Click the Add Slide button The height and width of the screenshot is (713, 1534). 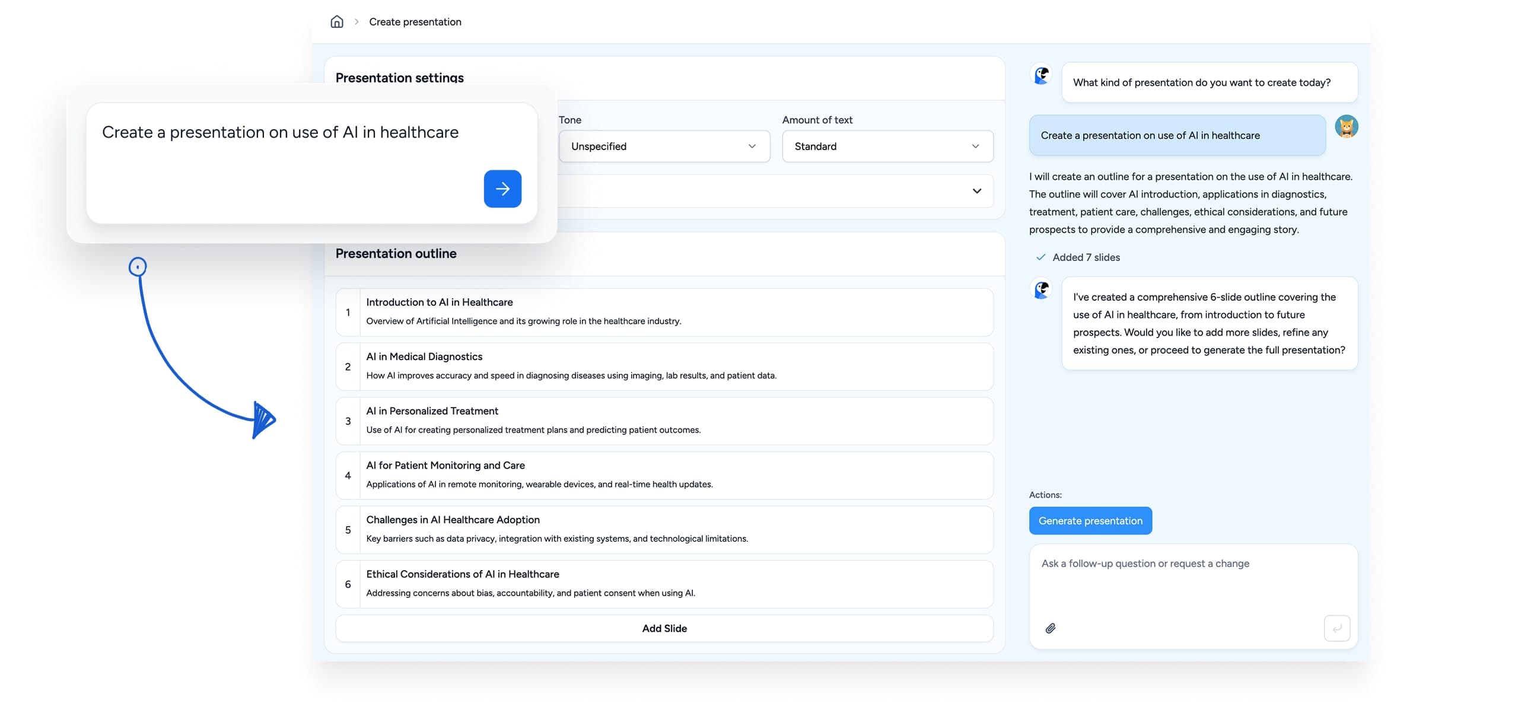pyautogui.click(x=664, y=628)
